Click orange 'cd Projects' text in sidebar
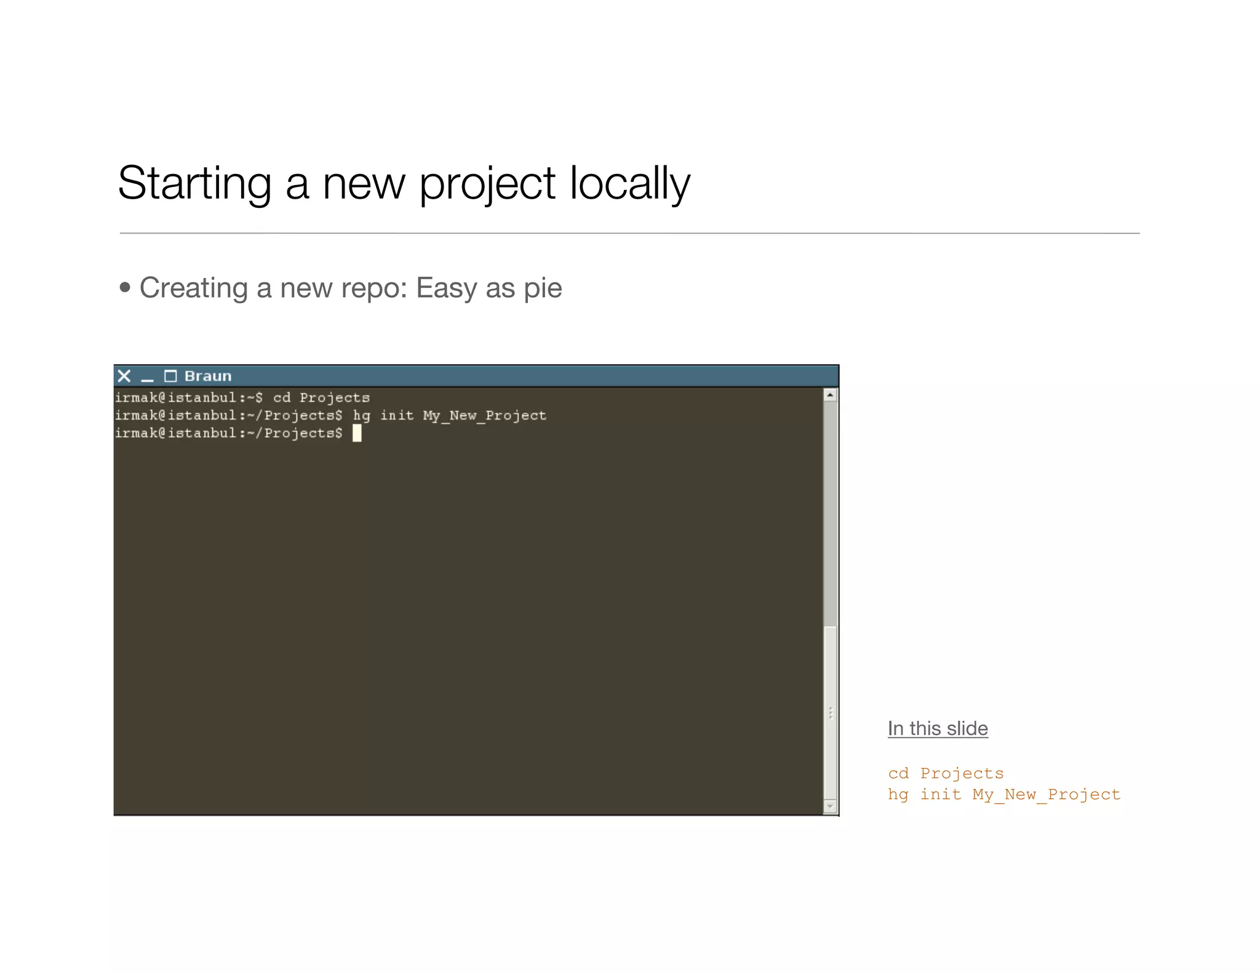1260x973 pixels. tap(946, 773)
